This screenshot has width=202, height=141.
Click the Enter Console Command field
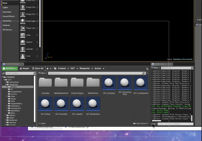[175, 124]
